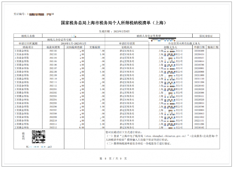Click tax period cell 202112
Image resolution: width=235 pixels, height=169 pixels.
click(x=53, y=86)
